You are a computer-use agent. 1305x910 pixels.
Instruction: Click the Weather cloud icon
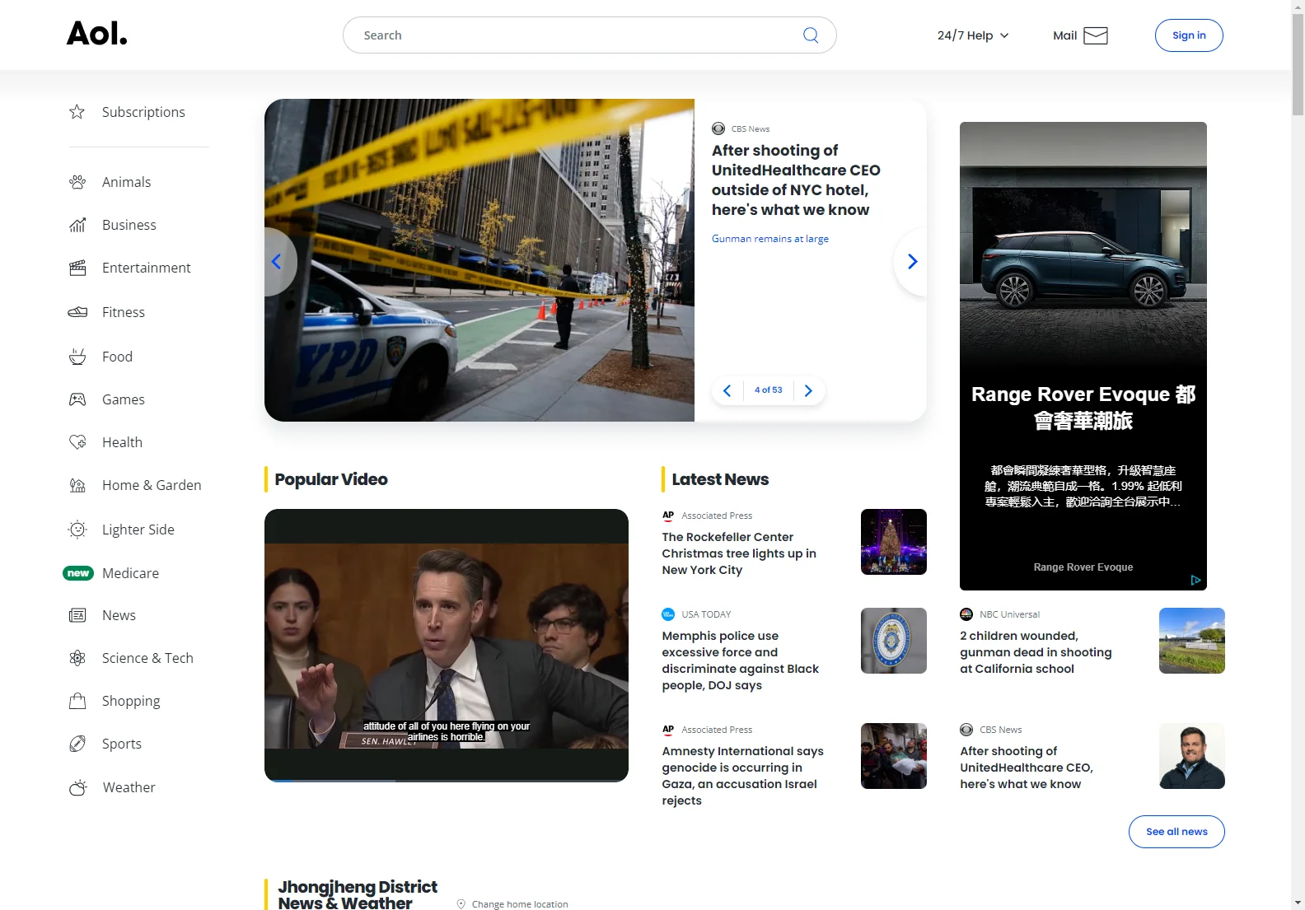click(77, 787)
